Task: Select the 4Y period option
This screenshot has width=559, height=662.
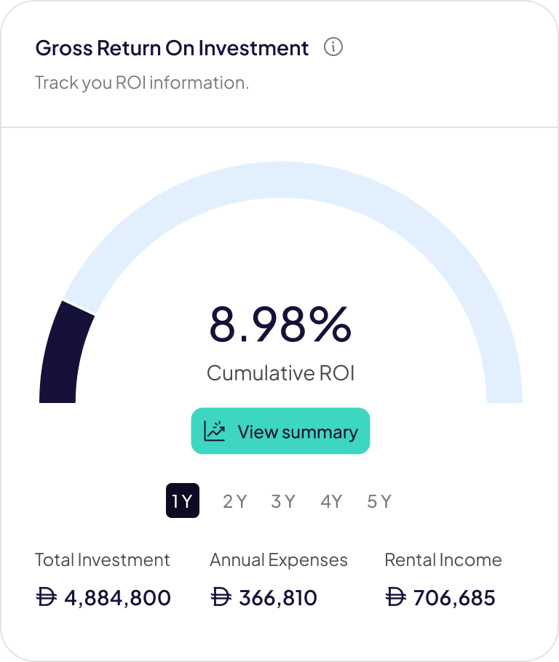Action: [x=331, y=501]
